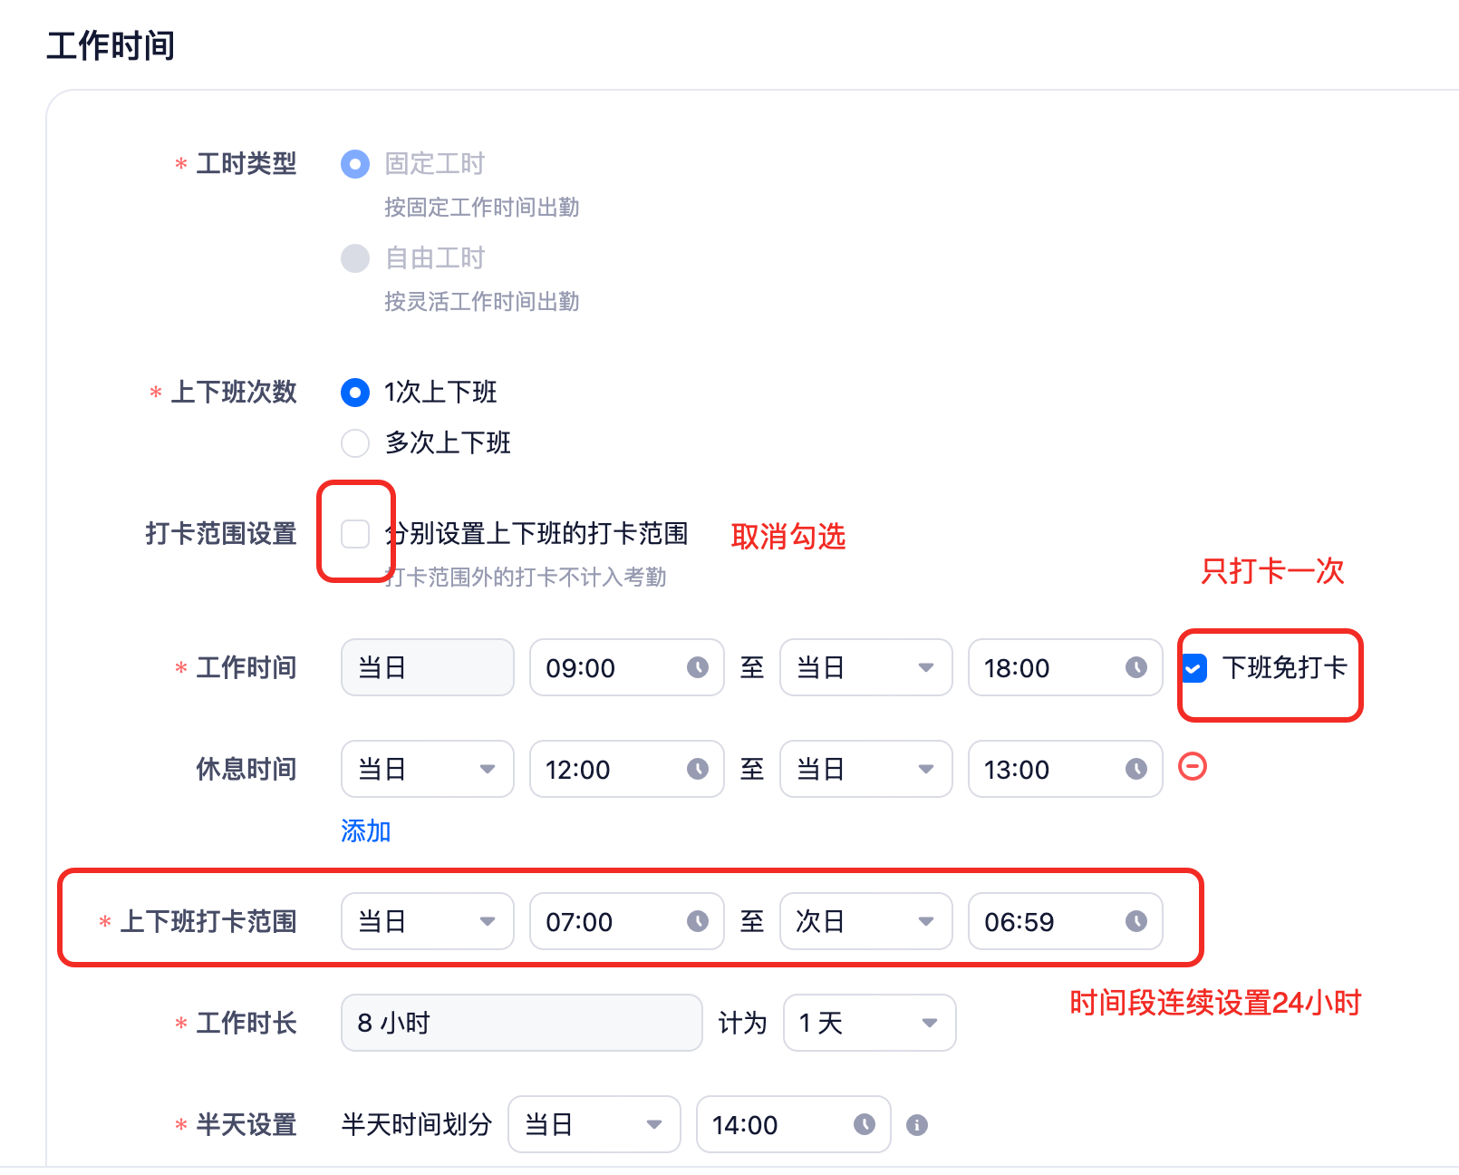Image resolution: width=1459 pixels, height=1175 pixels.
Task: Toggle 分别设置上下班的打卡范围 checkbox
Action: (355, 534)
